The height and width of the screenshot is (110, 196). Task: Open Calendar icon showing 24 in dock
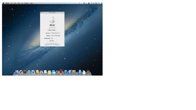pyautogui.click(x=41, y=72)
